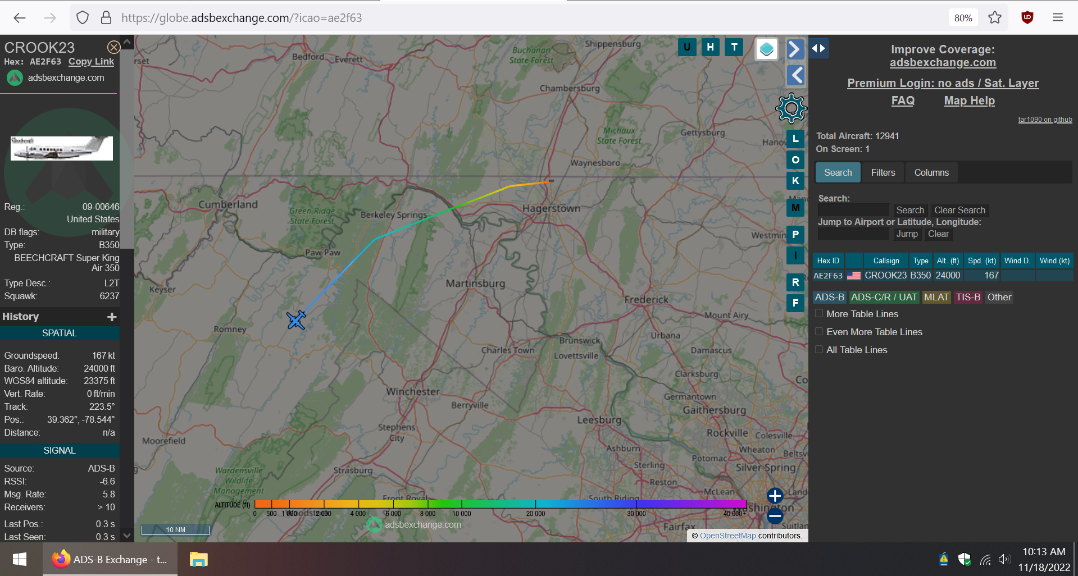Go back in browser history
The height and width of the screenshot is (576, 1078).
(20, 18)
